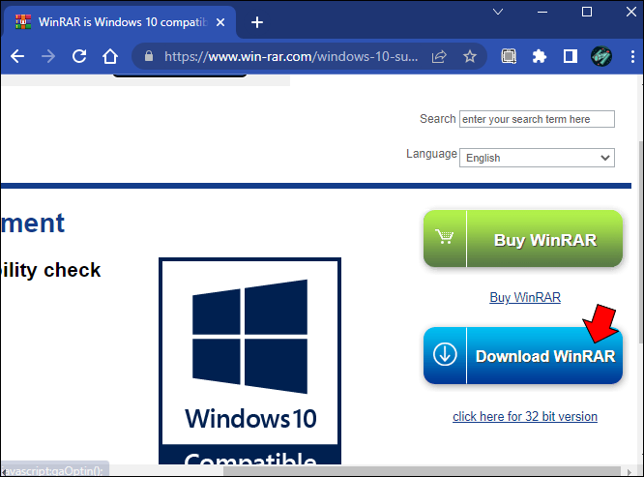Click the horizontal scrollbar right arrow

(629, 471)
